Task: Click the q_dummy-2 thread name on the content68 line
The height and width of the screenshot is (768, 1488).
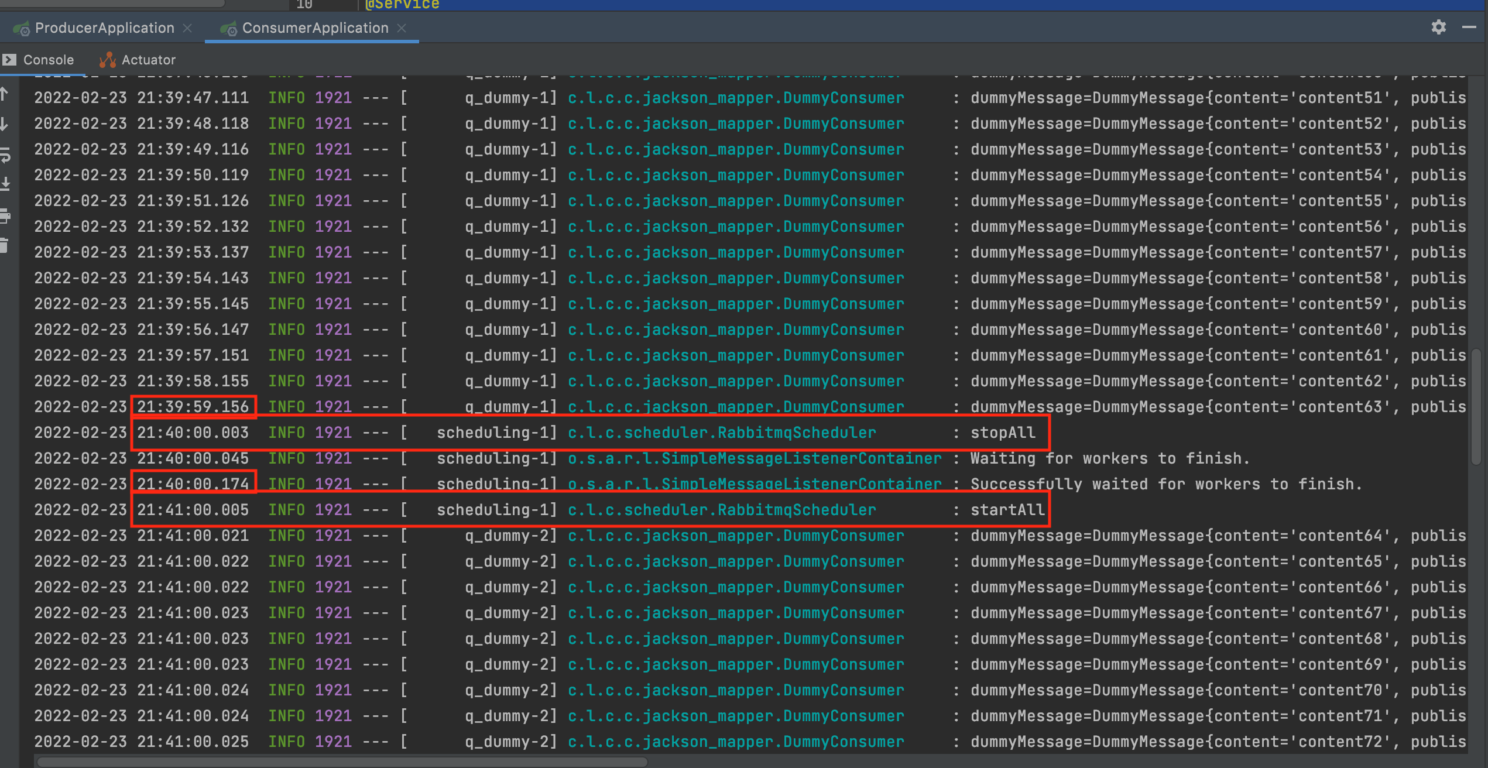Action: pos(506,639)
